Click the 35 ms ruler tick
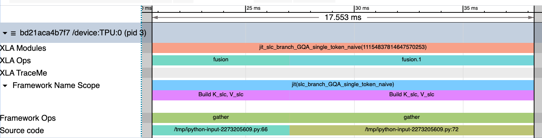542x138 pixels. (x=471, y=8)
